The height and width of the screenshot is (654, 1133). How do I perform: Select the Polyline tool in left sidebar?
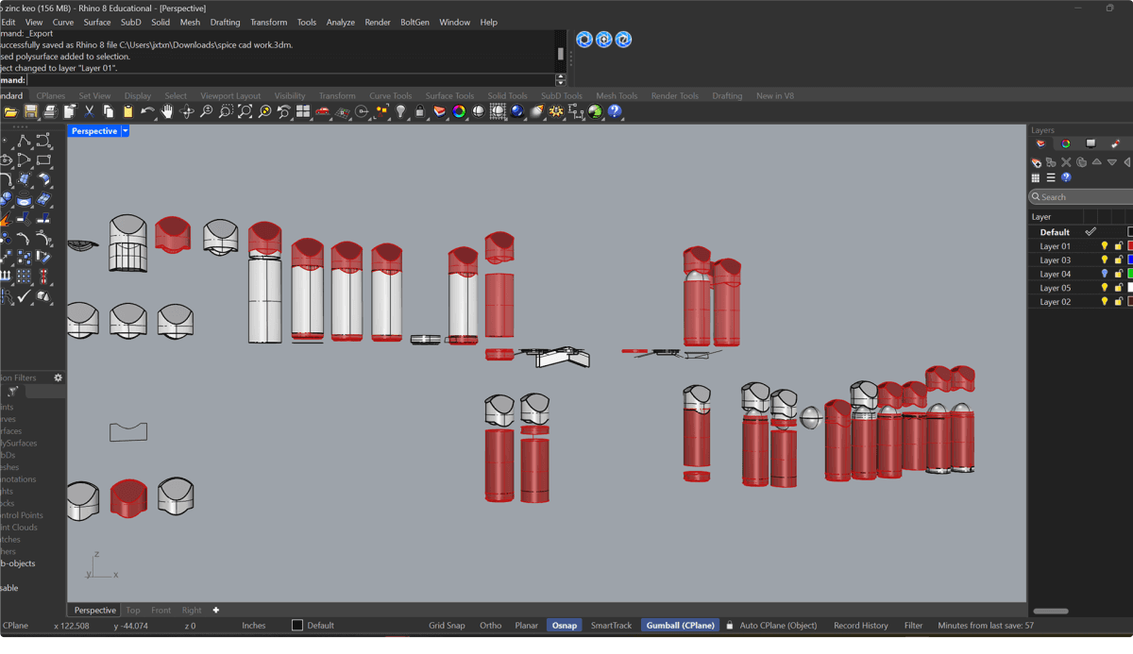click(24, 142)
